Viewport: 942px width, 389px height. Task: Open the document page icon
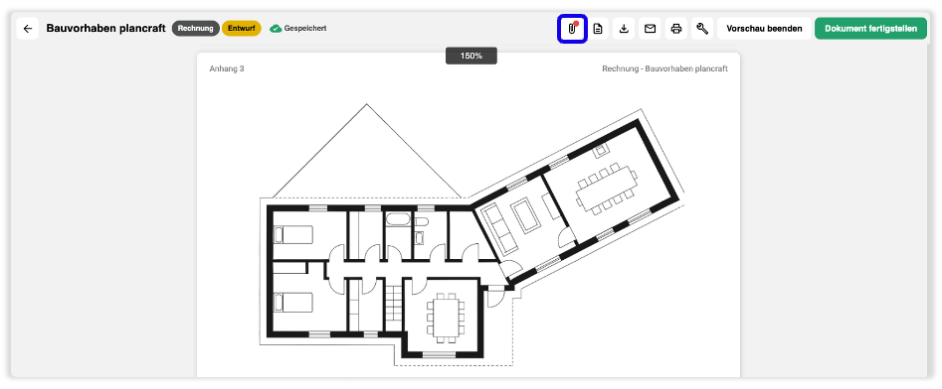(x=598, y=29)
